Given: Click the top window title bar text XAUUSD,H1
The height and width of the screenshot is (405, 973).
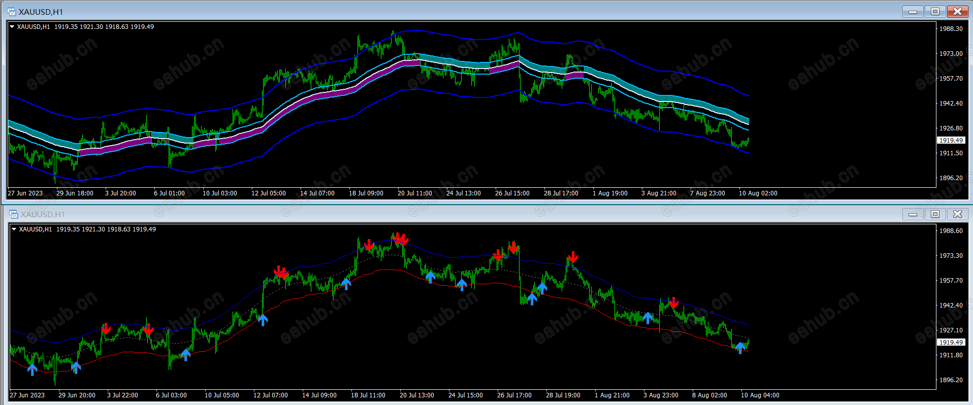Looking at the screenshot, I should [41, 12].
